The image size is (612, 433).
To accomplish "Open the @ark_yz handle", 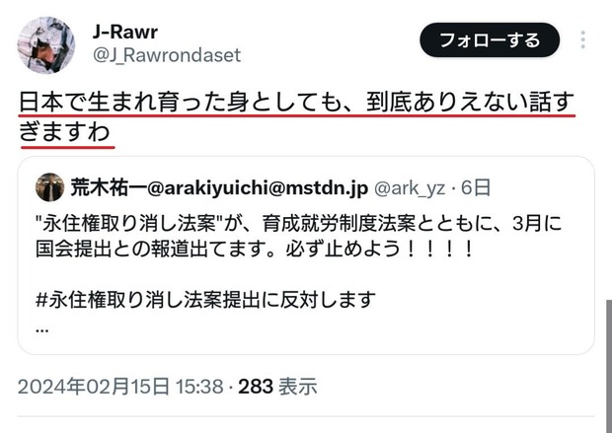I will (410, 188).
